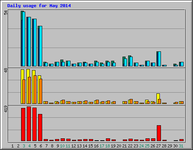Click the cyan bar for day 27
The width and height of the screenshot is (193, 150).
coord(159,59)
